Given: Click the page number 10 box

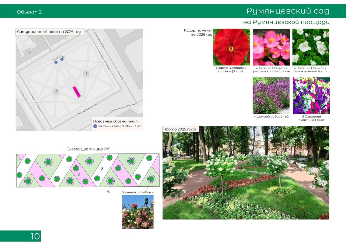Looking at the screenshot, I should pyautogui.click(x=21, y=236).
